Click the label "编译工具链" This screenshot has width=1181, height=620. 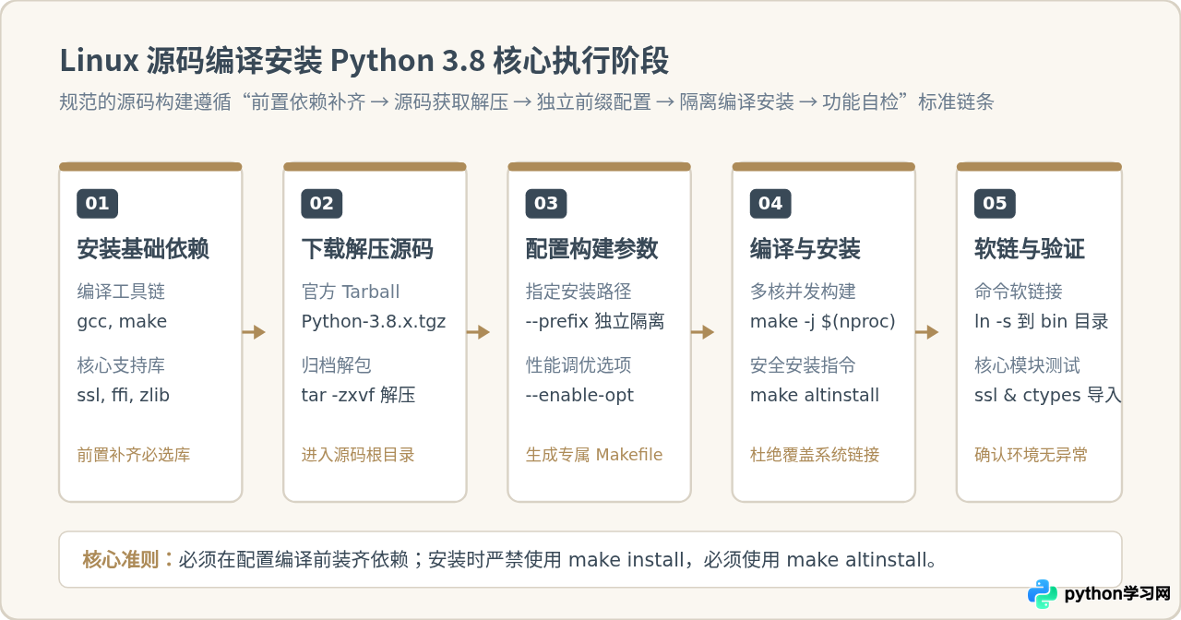(121, 292)
